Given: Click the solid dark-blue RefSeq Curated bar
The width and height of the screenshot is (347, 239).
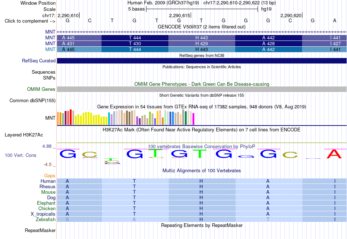Looking at the screenshot, I should tap(202, 61).
